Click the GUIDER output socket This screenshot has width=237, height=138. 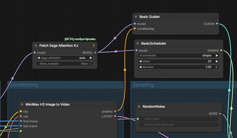point(217,24)
